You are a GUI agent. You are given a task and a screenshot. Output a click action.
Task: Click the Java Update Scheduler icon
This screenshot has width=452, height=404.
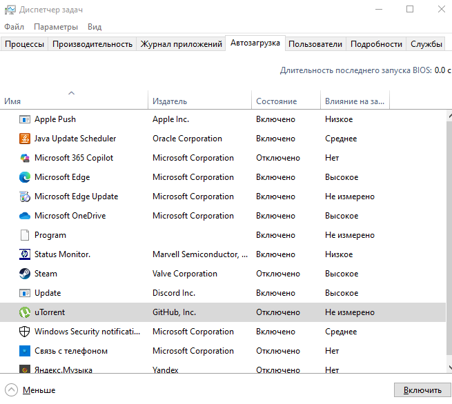coord(25,139)
